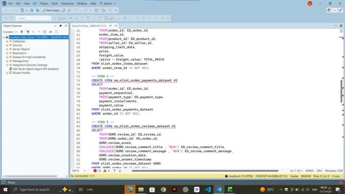Click the Refresh icon in Object Explorer
The image size is (345, 194).
coord(45,32)
